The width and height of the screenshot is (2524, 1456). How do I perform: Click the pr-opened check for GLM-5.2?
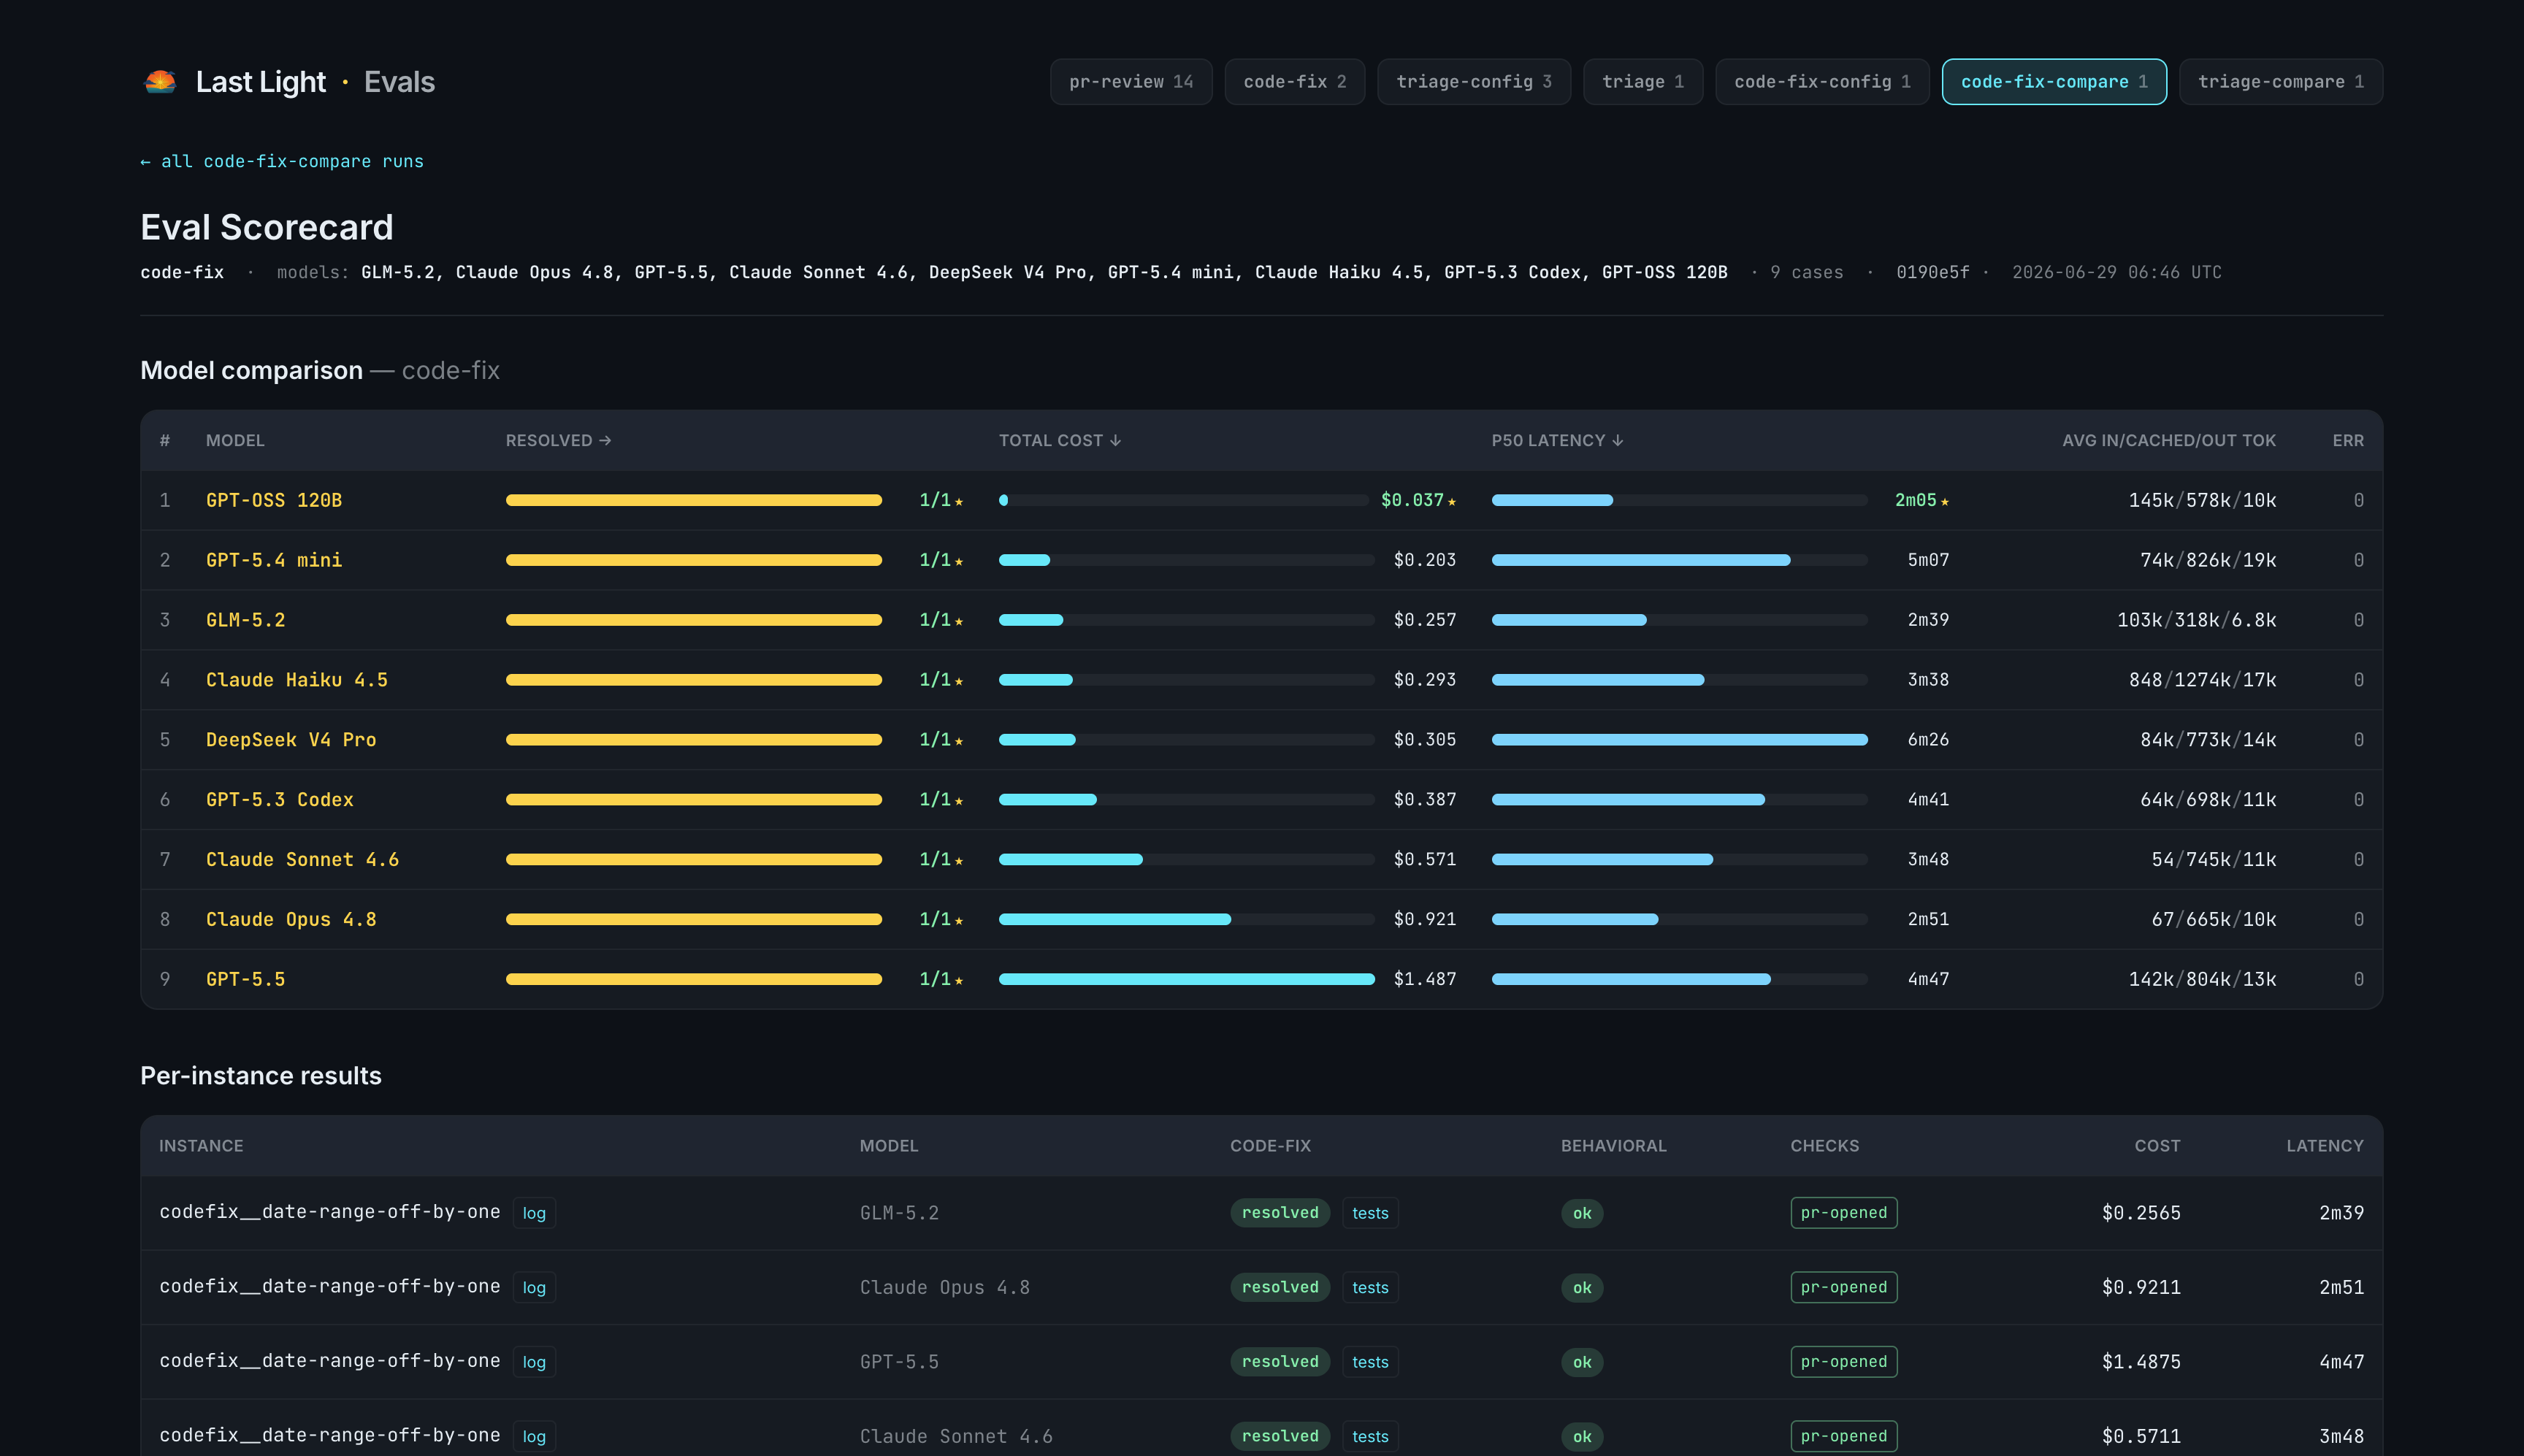click(1844, 1213)
